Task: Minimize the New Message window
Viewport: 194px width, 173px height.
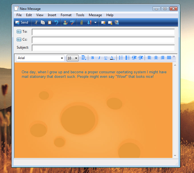Action: [157, 9]
